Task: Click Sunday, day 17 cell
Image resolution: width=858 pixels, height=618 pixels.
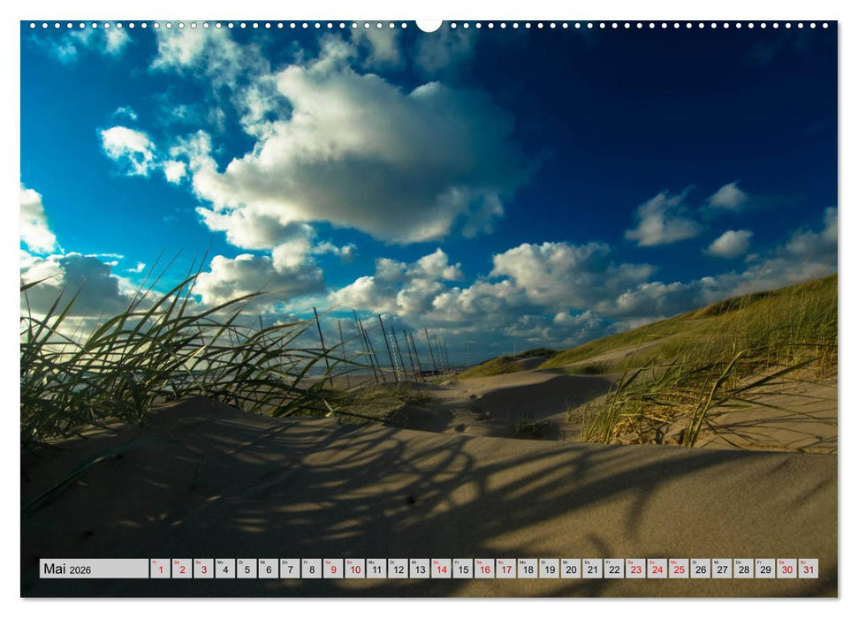Action: click(505, 569)
